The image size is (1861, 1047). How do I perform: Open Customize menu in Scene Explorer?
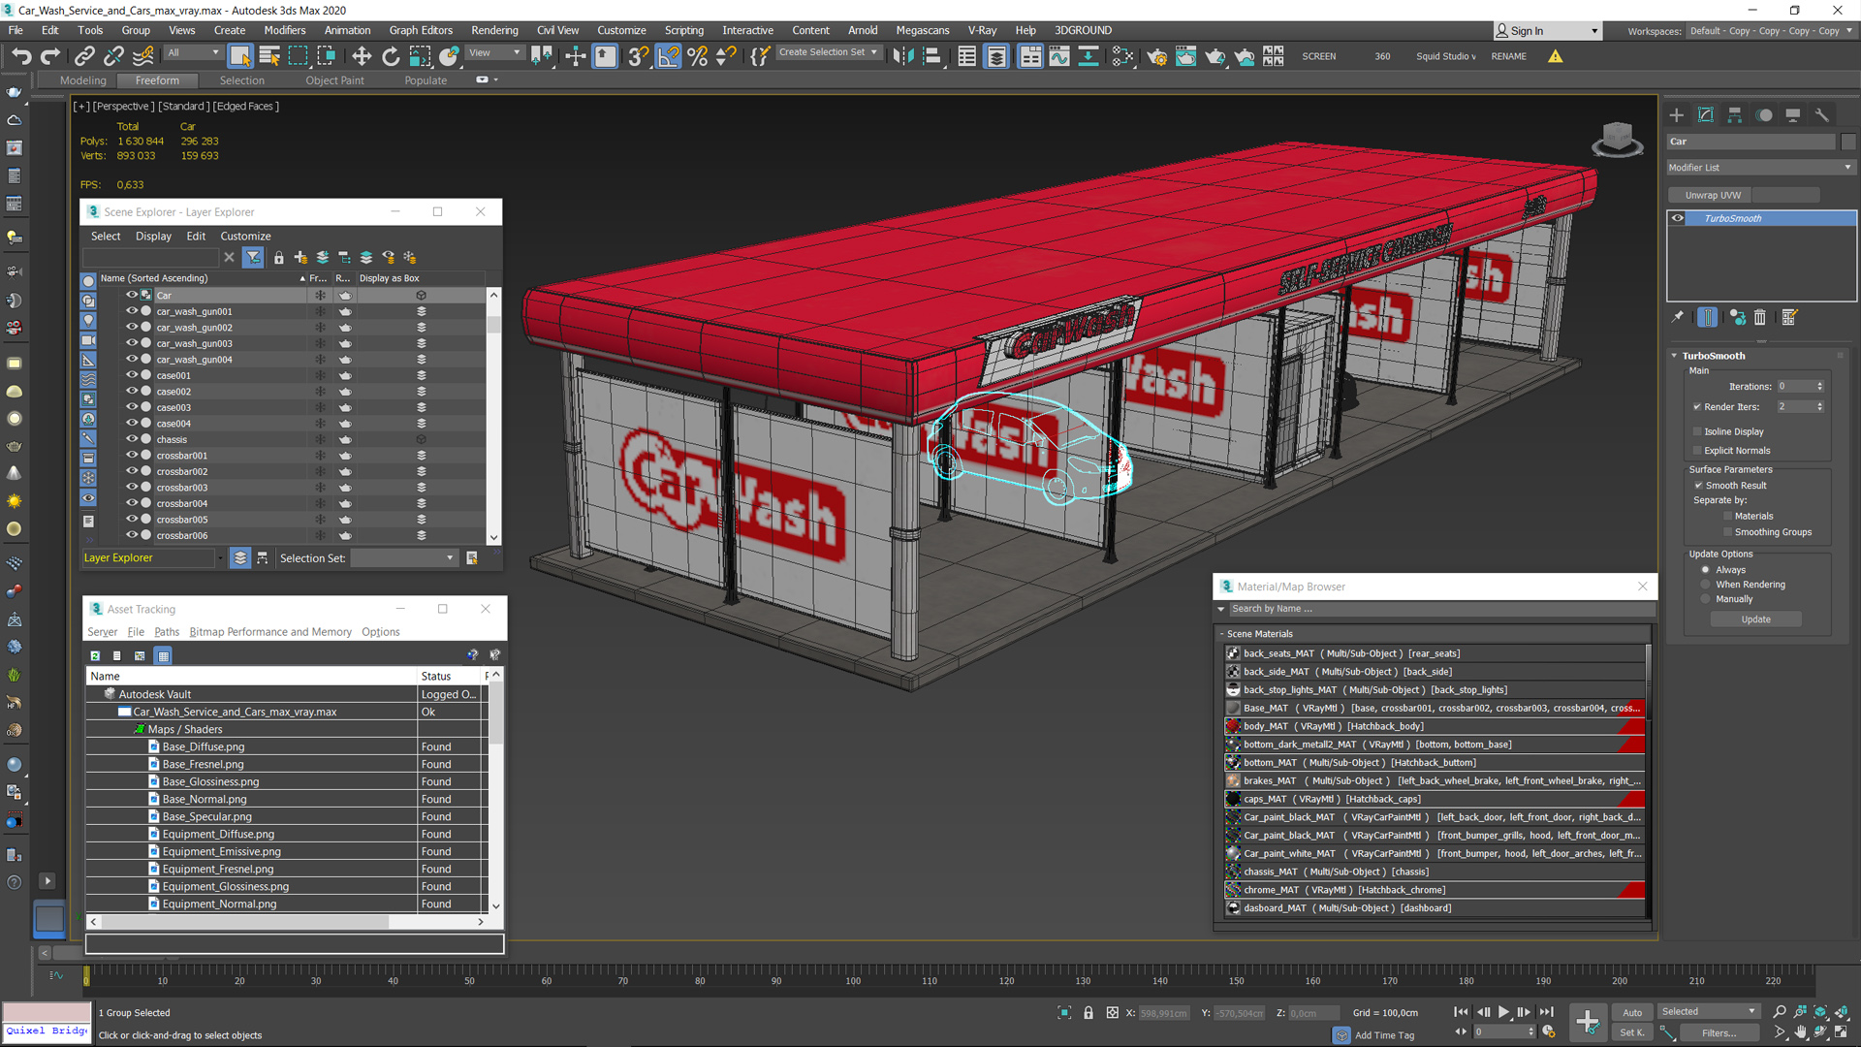pyautogui.click(x=245, y=237)
